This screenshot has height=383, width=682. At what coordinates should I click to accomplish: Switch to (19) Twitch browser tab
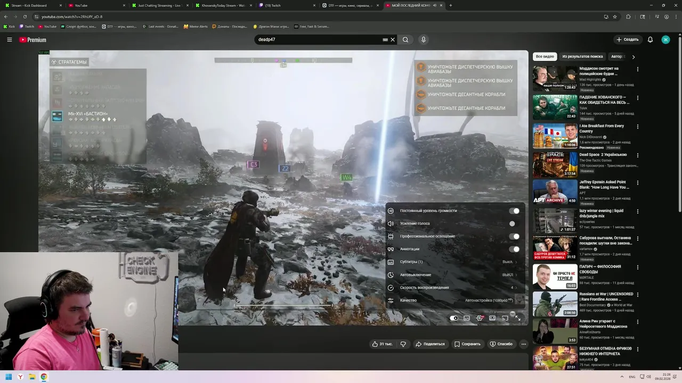point(287,5)
